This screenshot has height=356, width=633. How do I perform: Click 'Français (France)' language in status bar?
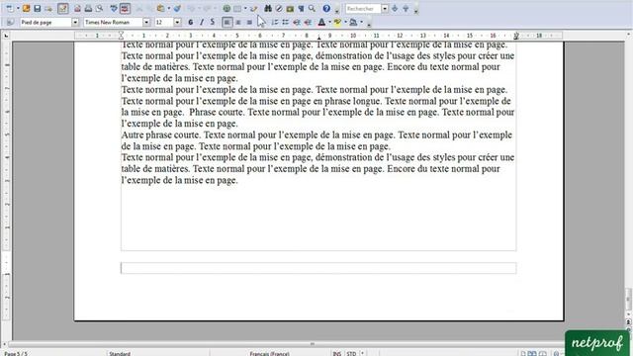pyautogui.click(x=269, y=354)
